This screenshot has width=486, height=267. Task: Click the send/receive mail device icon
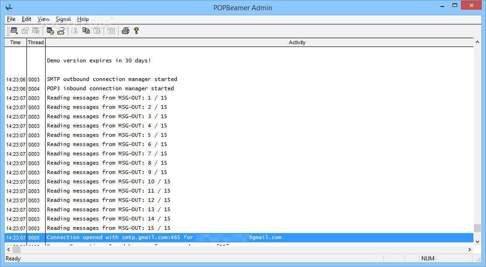coord(61,31)
